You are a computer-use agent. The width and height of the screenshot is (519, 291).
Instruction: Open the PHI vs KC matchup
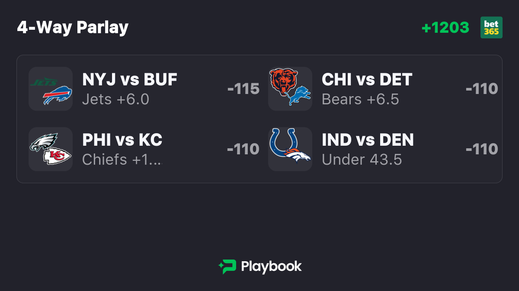point(122,140)
